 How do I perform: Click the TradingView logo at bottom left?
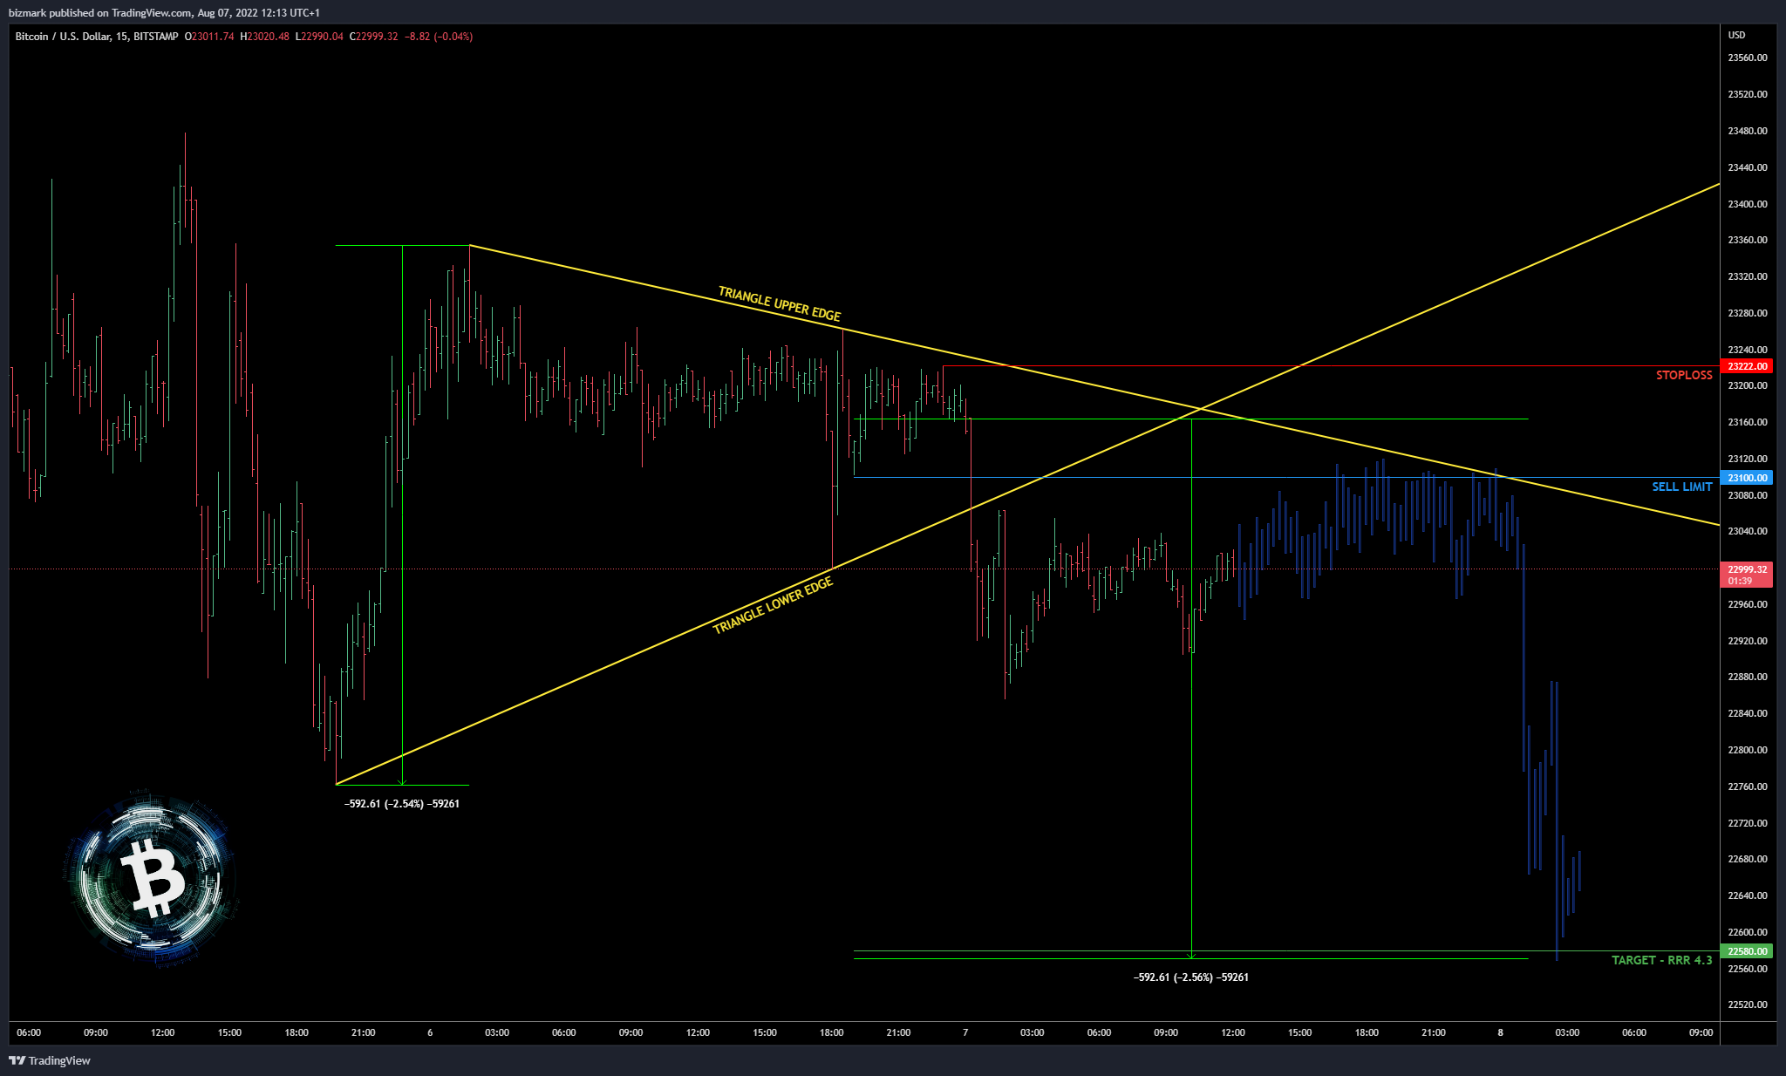(x=50, y=1060)
